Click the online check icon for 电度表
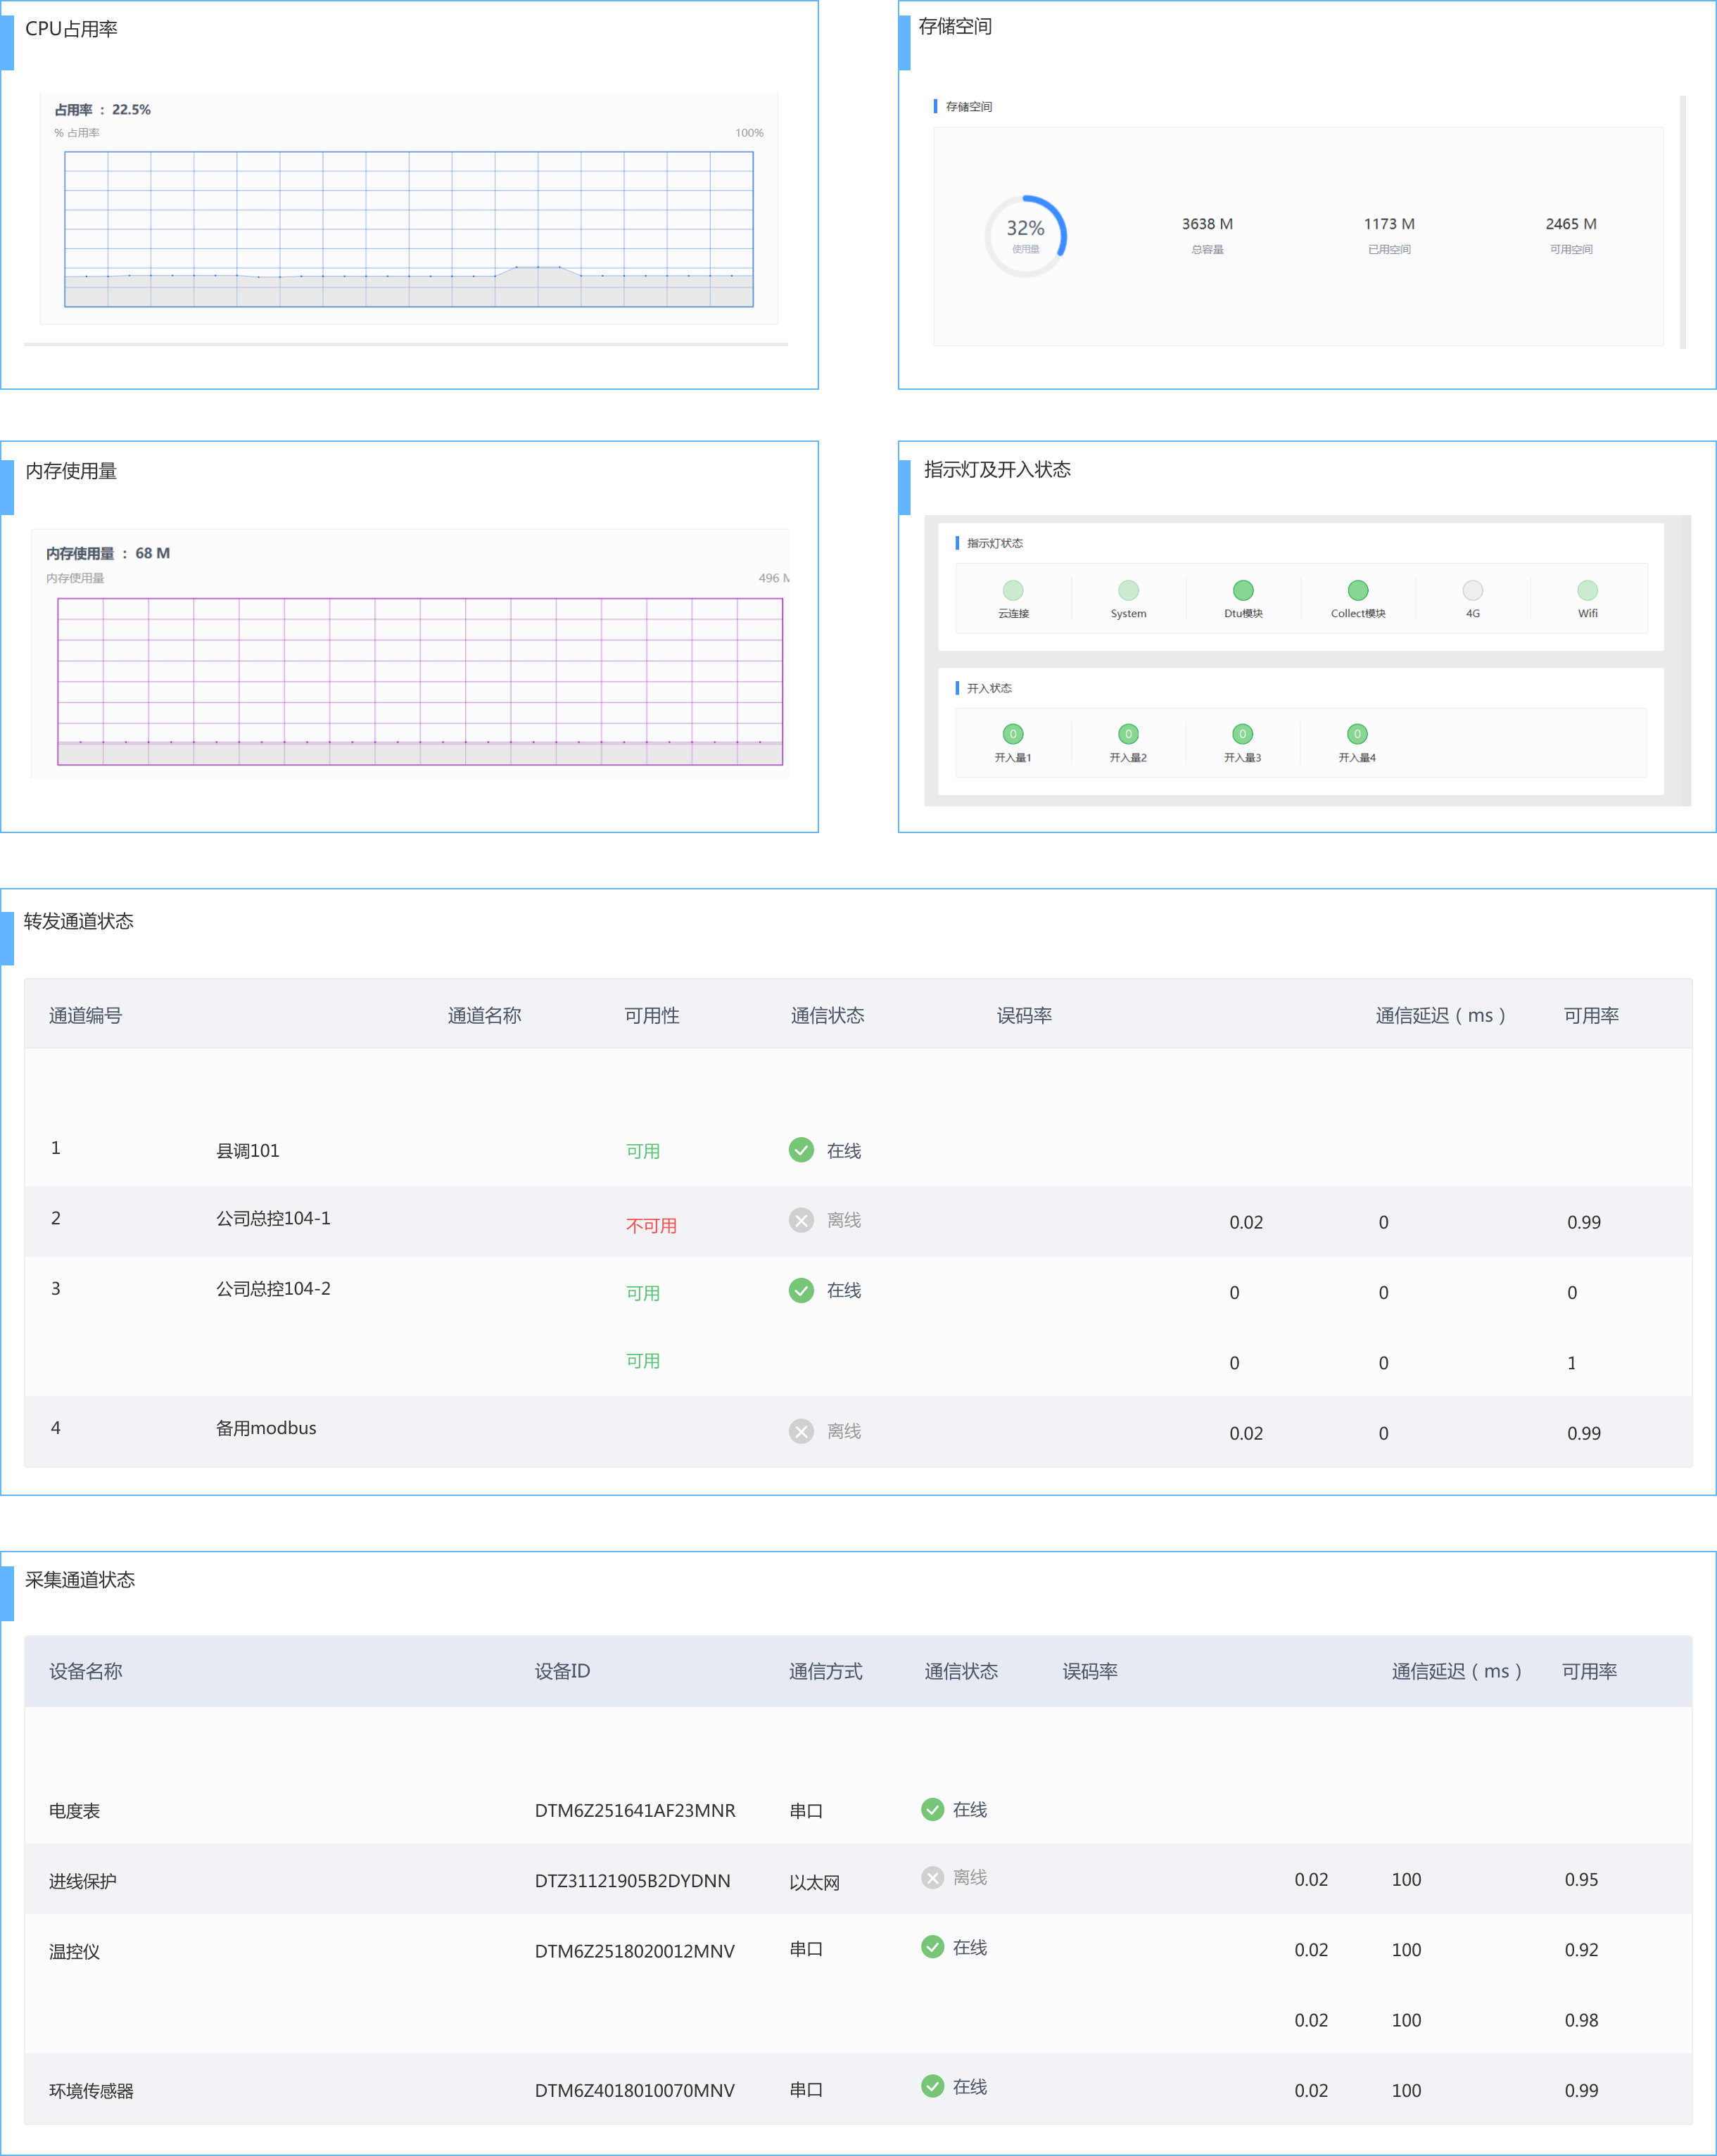 click(932, 1809)
